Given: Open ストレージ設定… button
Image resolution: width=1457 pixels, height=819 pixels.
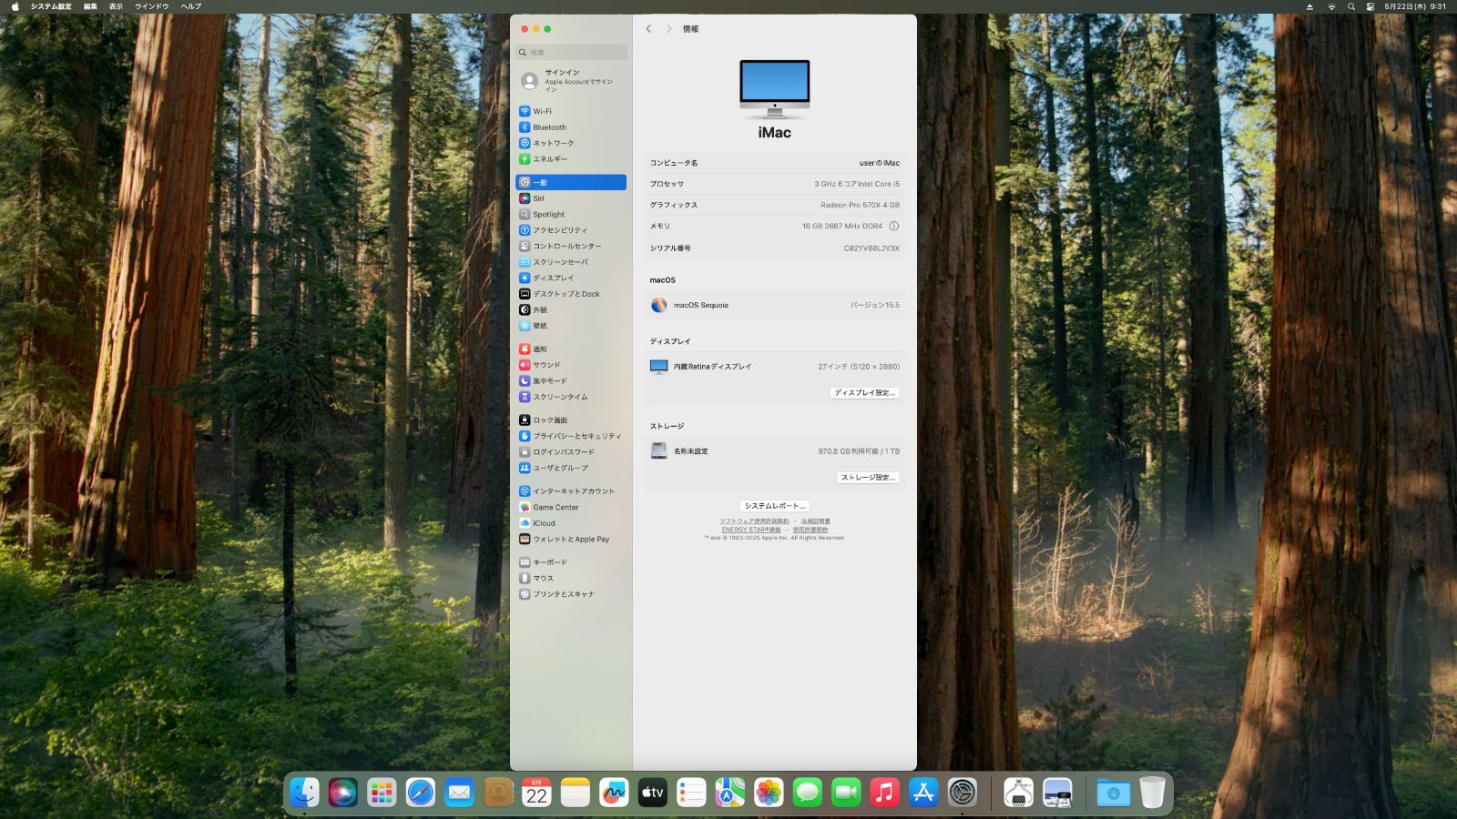Looking at the screenshot, I should coord(868,478).
